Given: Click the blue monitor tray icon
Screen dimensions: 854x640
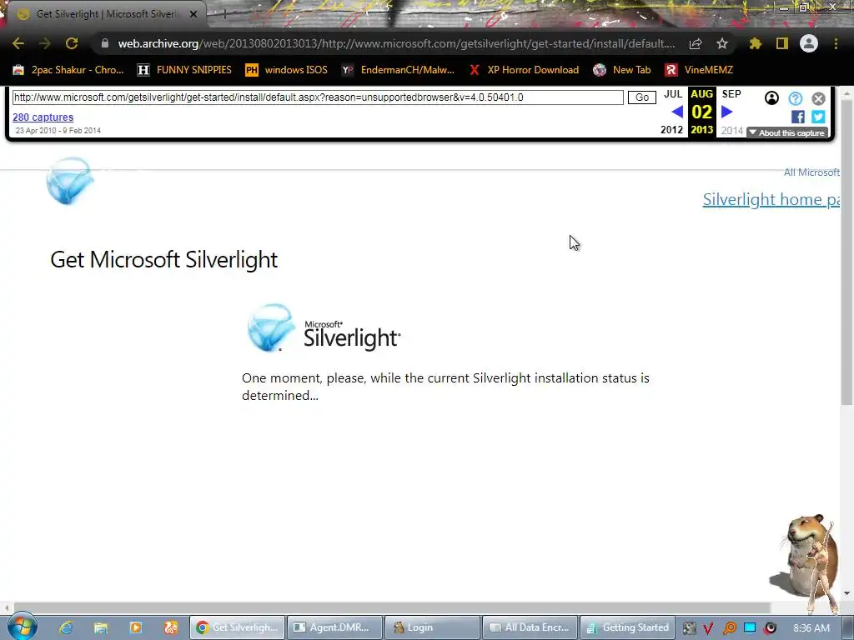Looking at the screenshot, I should click(750, 628).
